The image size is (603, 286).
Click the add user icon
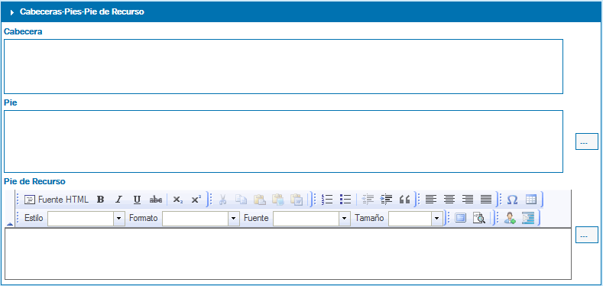click(x=510, y=218)
